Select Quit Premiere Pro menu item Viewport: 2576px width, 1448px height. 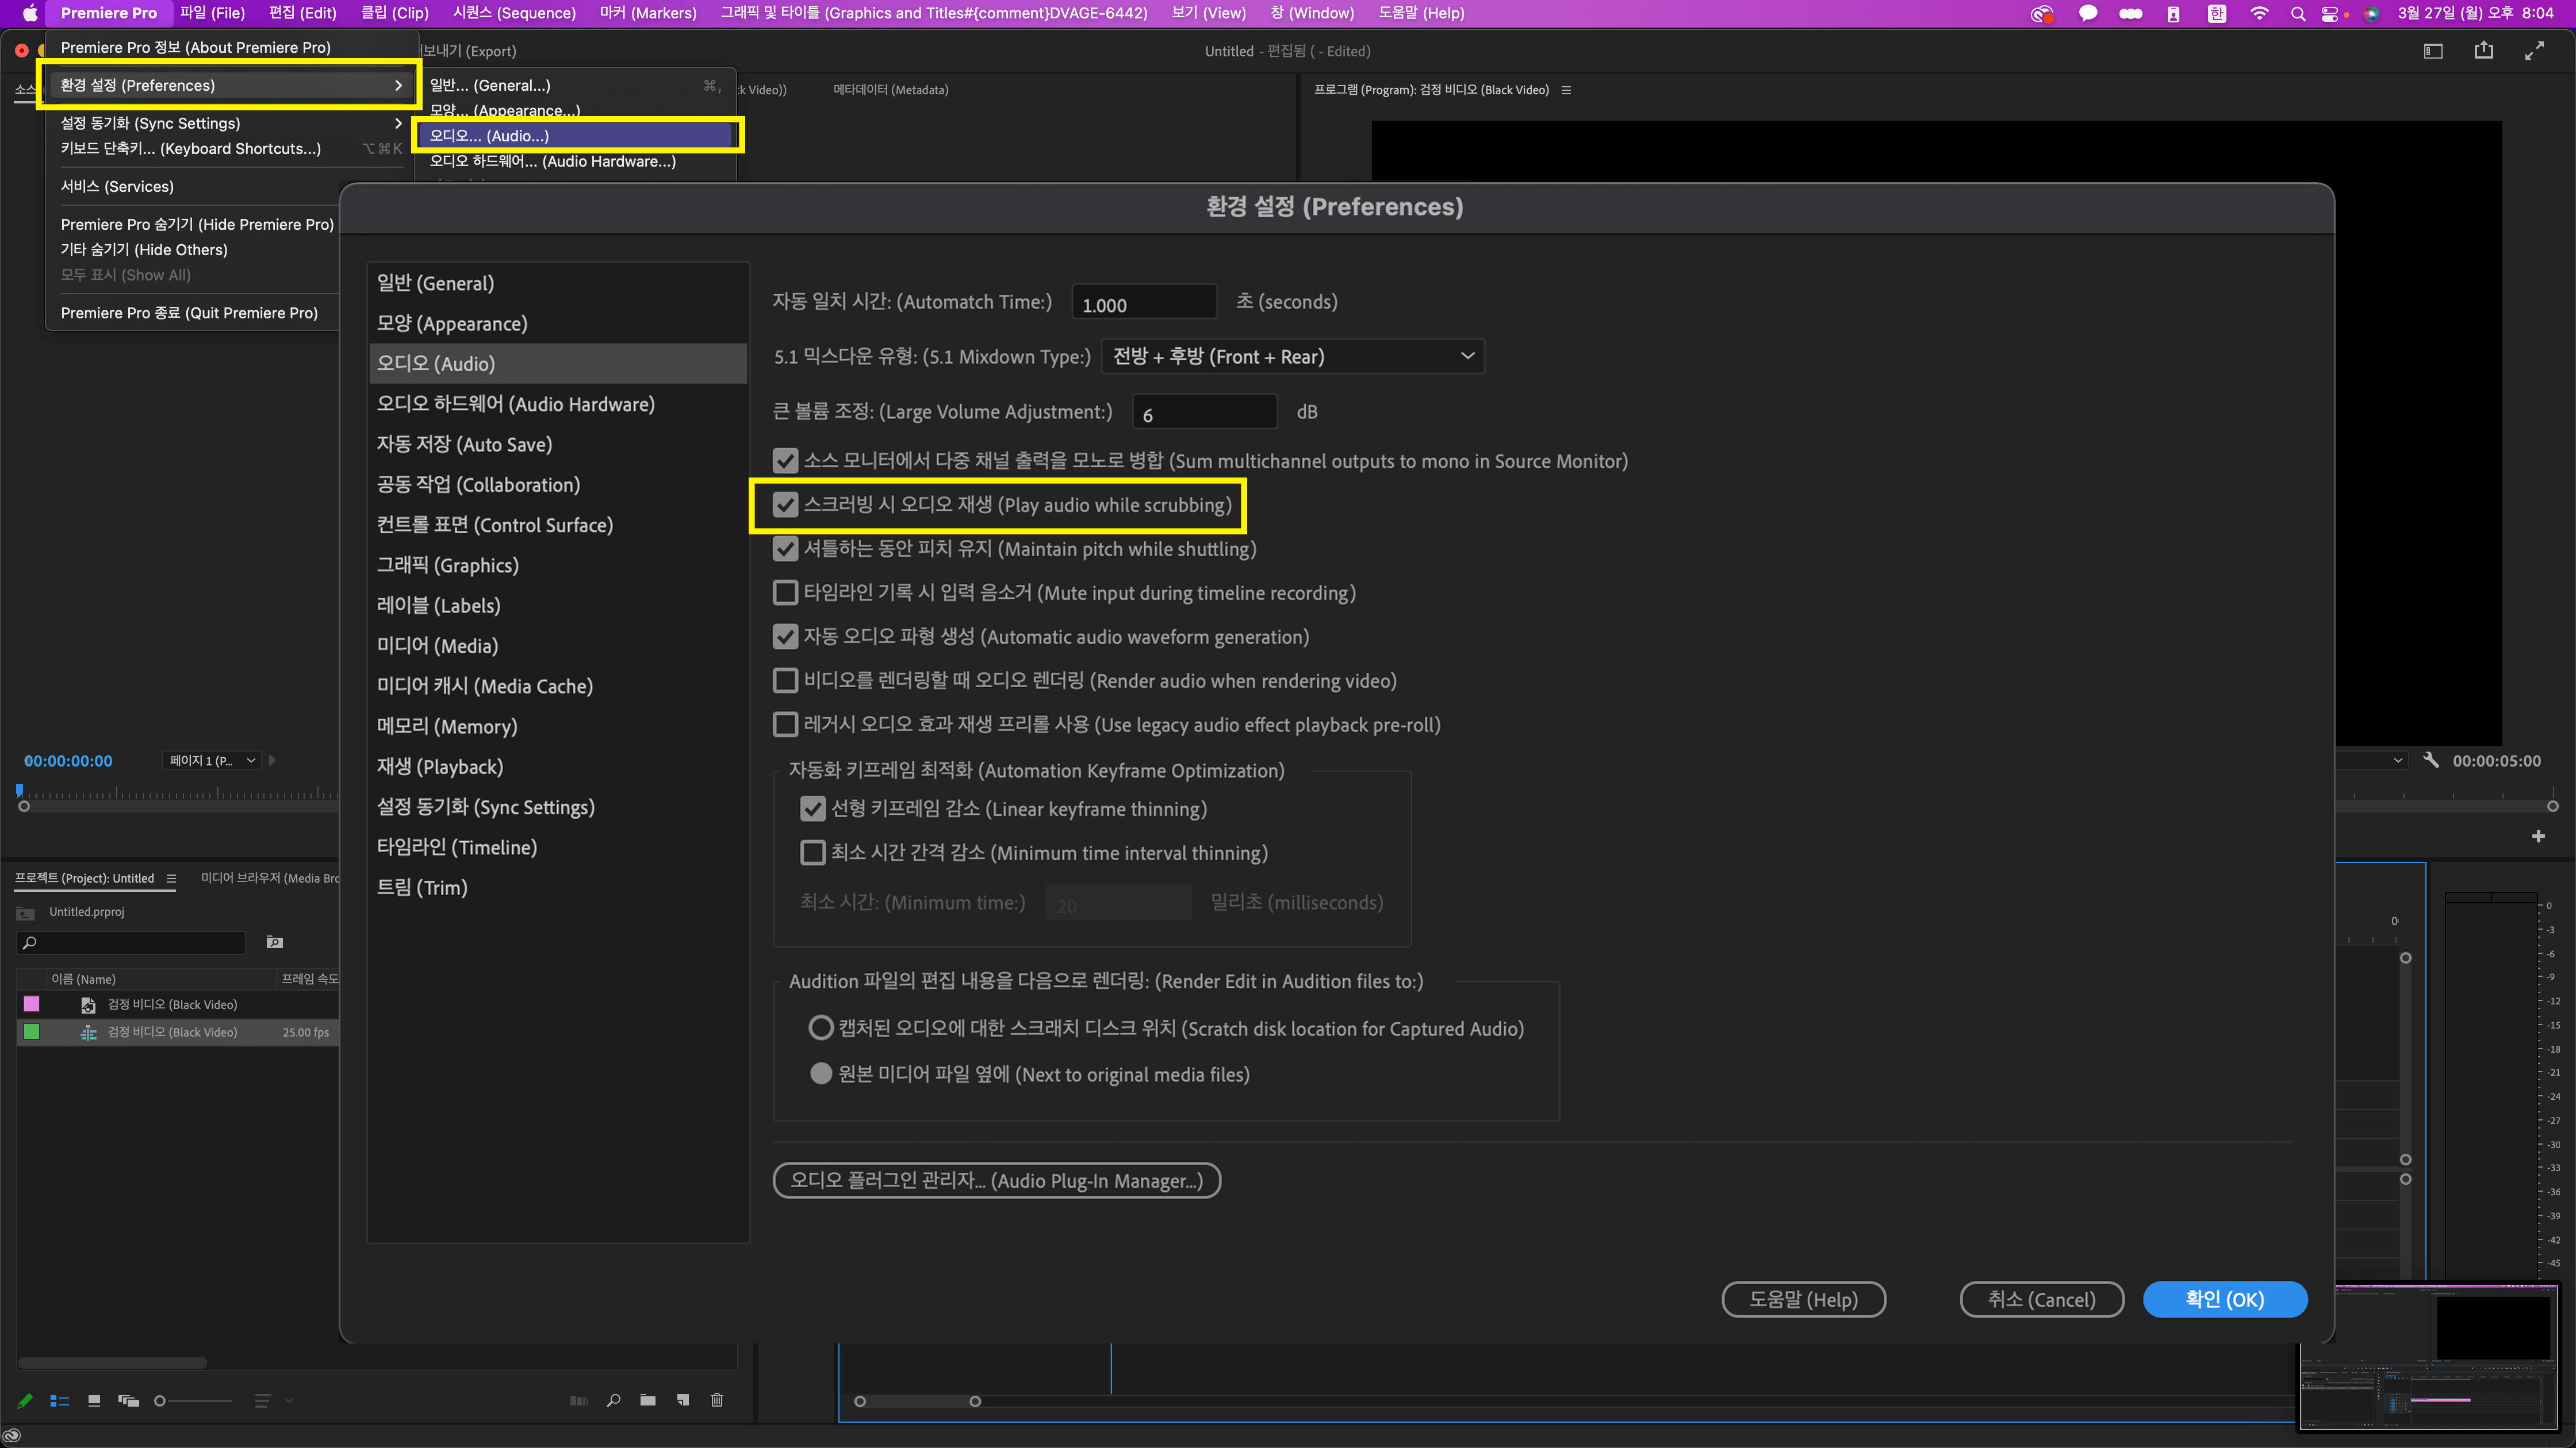(189, 313)
